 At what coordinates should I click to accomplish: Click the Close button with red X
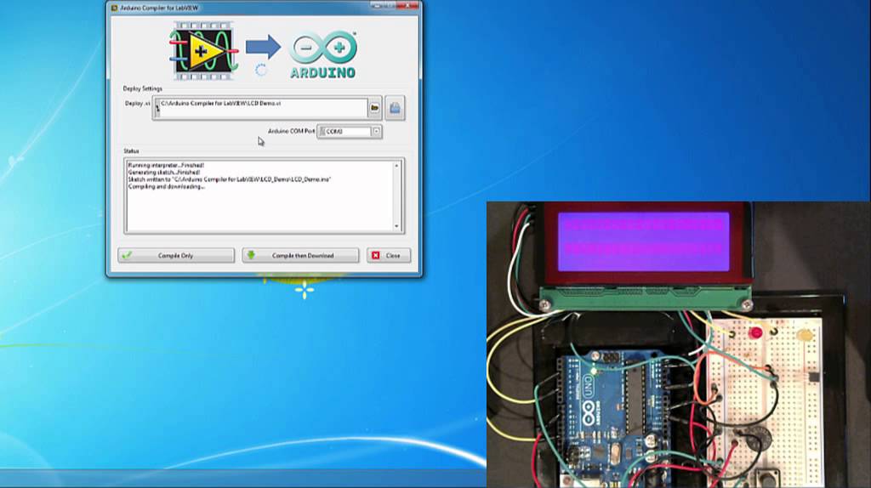[x=388, y=255]
